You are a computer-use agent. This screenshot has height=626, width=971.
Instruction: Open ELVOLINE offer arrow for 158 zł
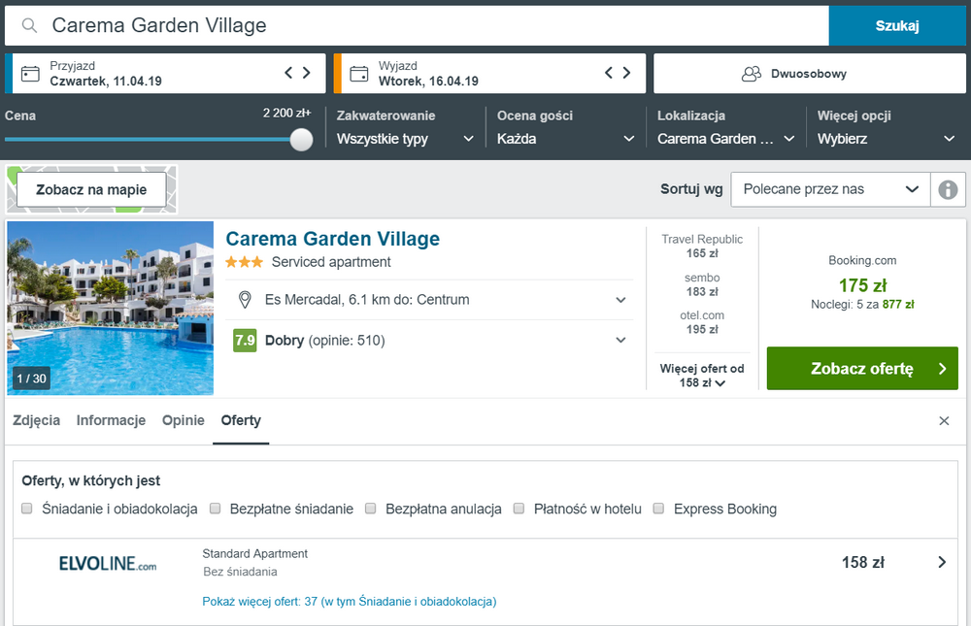coord(941,562)
